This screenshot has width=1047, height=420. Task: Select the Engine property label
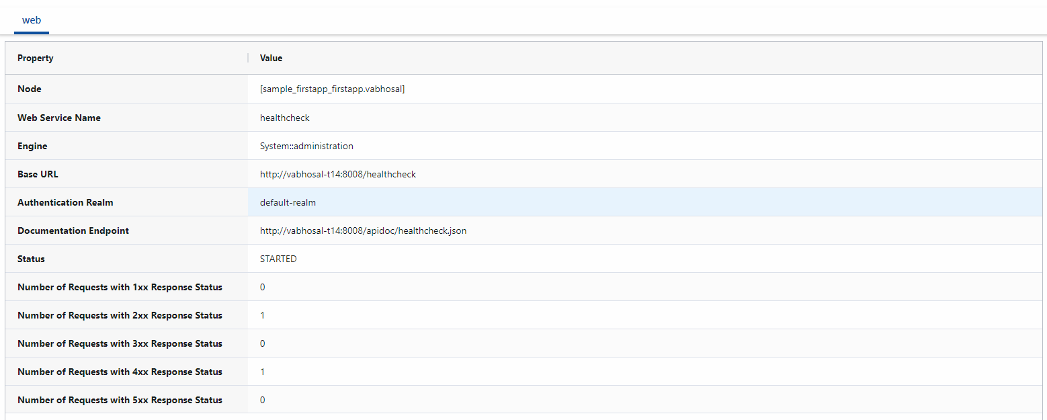(32, 146)
